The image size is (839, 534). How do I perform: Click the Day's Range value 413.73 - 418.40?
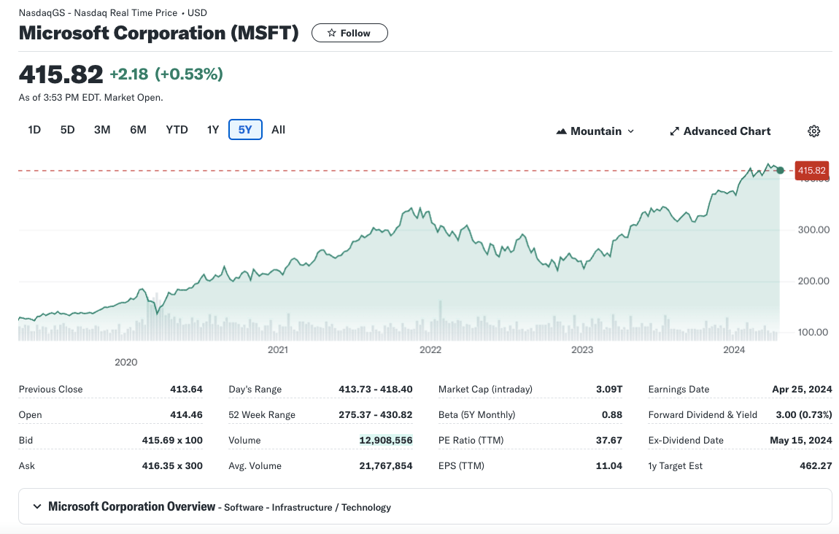point(376,389)
